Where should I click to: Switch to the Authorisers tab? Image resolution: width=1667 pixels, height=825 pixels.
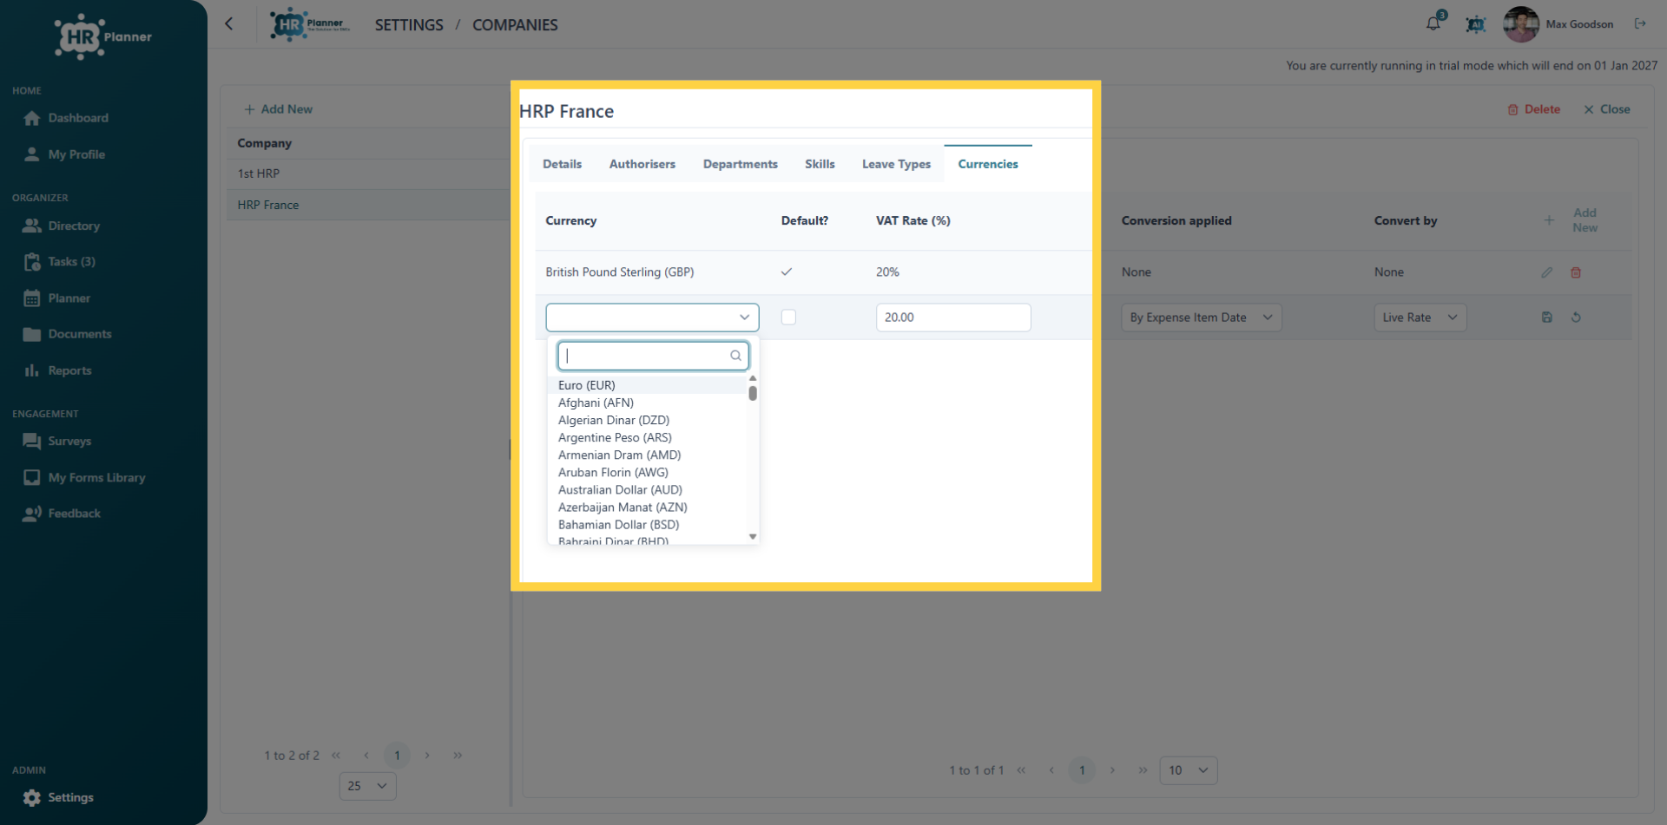coord(642,164)
